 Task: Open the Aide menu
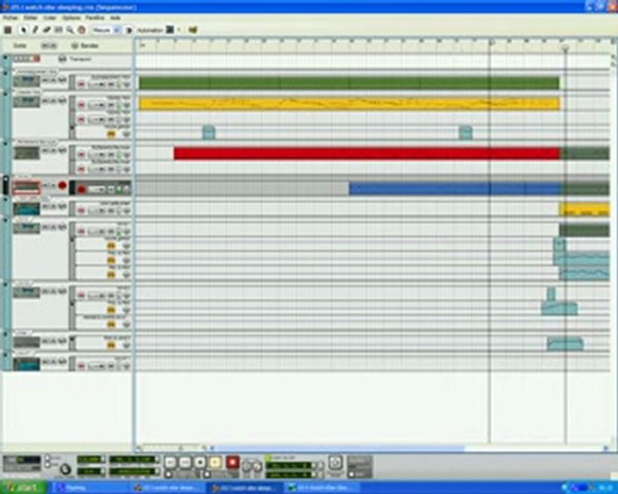(115, 18)
